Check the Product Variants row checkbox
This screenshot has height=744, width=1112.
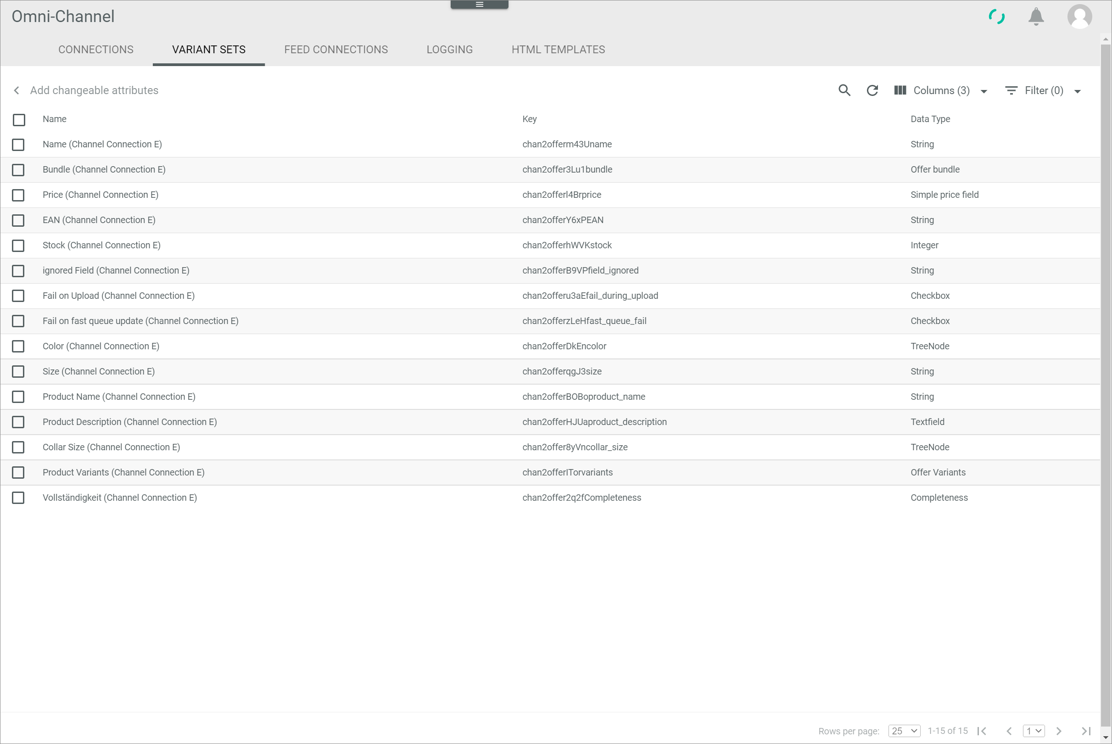pyautogui.click(x=18, y=473)
